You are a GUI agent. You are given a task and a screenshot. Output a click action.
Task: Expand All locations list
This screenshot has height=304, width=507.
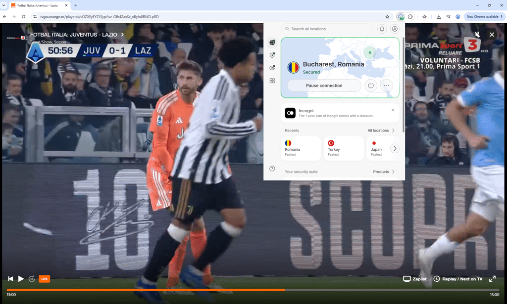(381, 130)
